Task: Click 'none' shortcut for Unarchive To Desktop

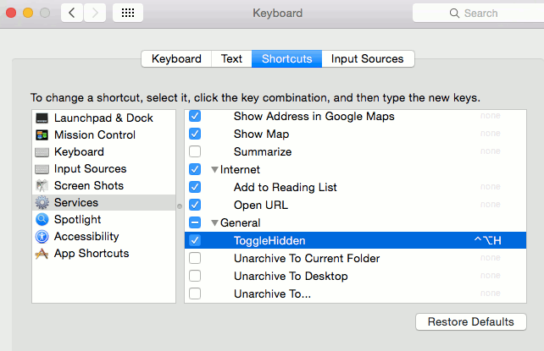Action: coord(491,276)
